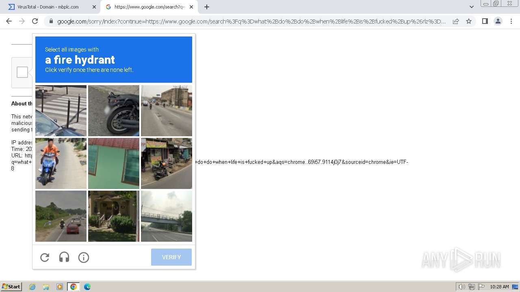The width and height of the screenshot is (520, 292).
Task: Open File Explorer from the taskbar
Action: 46,287
